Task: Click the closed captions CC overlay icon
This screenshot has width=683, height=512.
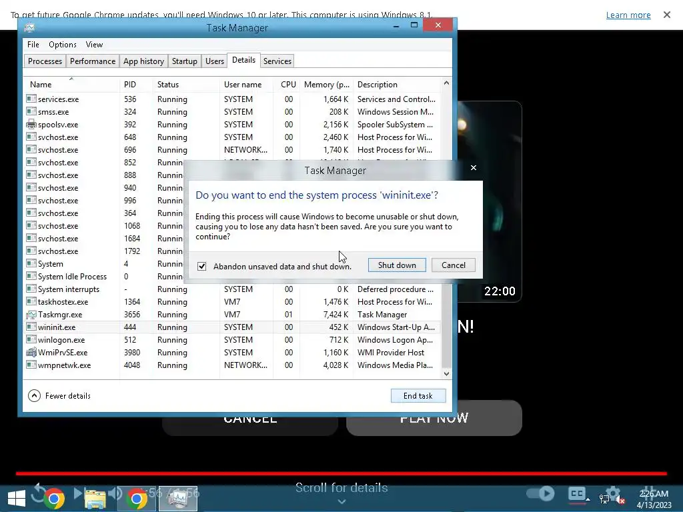Action: [x=577, y=494]
